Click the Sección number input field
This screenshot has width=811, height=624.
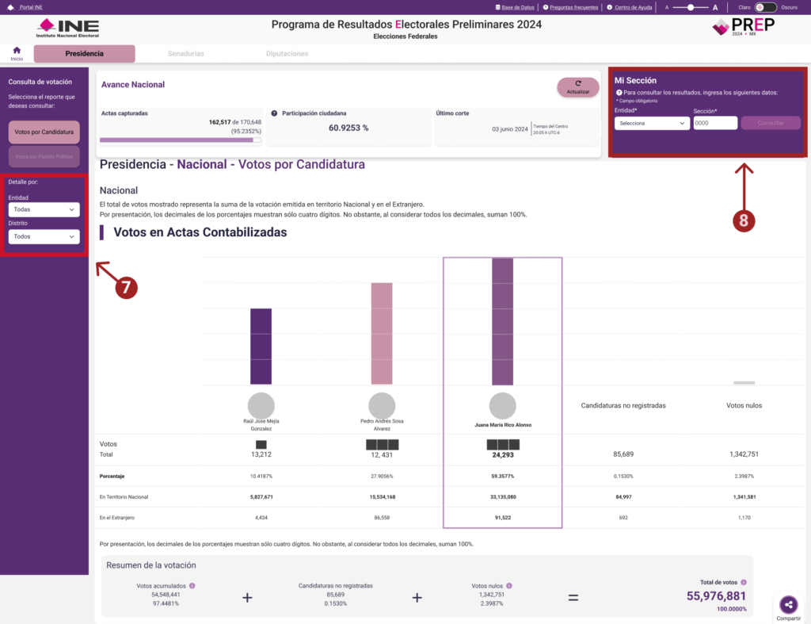(715, 123)
